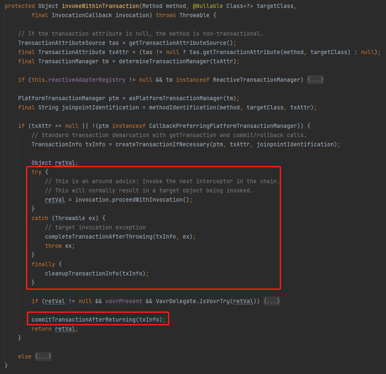Click asPlatformTransactionManager method call
This screenshot has width=386, height=374.
click(176, 98)
